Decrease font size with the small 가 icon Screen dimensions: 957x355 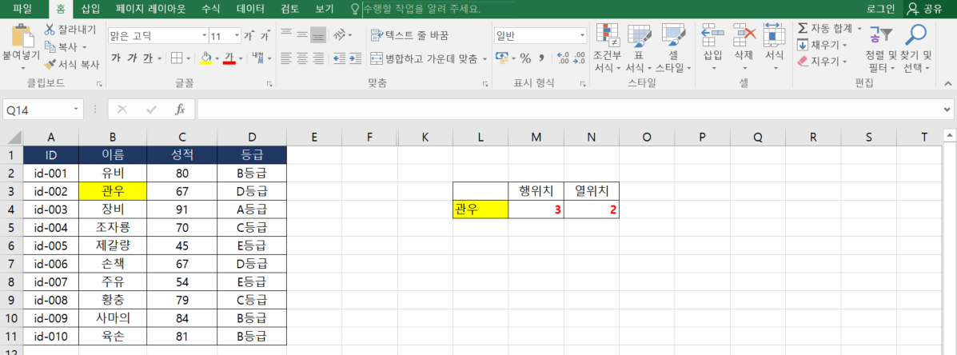point(265,36)
